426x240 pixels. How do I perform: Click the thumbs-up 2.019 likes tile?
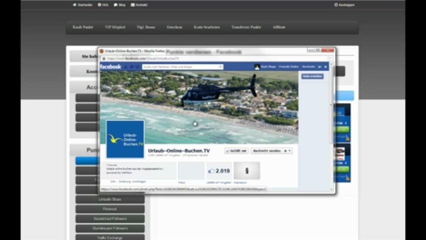point(219,170)
